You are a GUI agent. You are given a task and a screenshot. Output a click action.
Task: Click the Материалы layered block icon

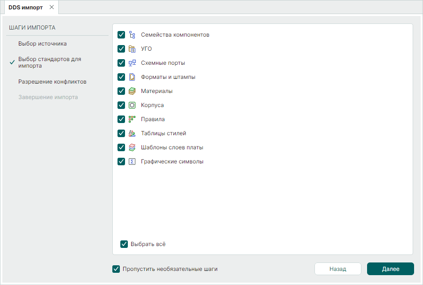tap(132, 91)
